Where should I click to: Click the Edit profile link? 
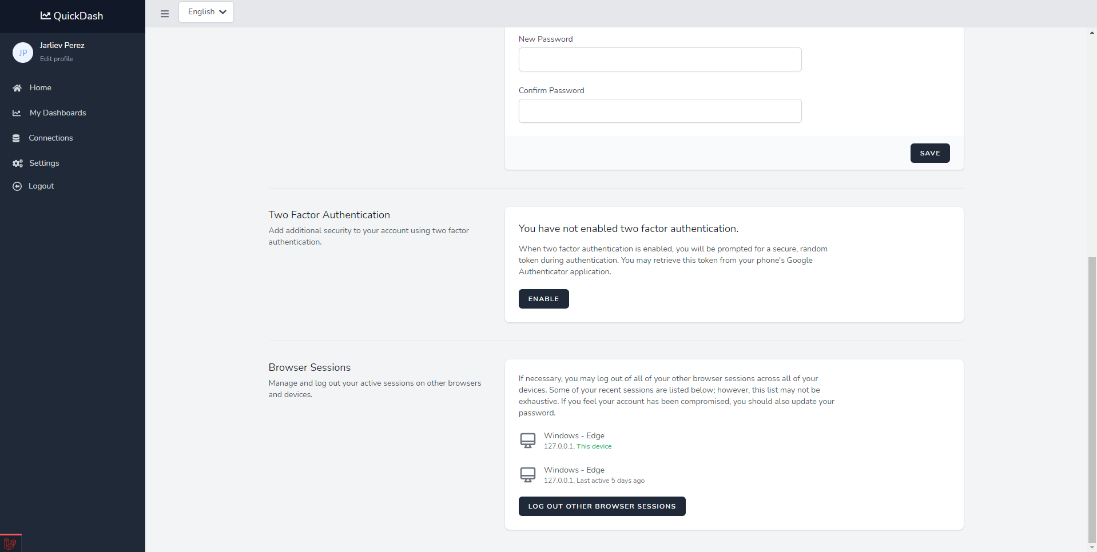[x=57, y=59]
